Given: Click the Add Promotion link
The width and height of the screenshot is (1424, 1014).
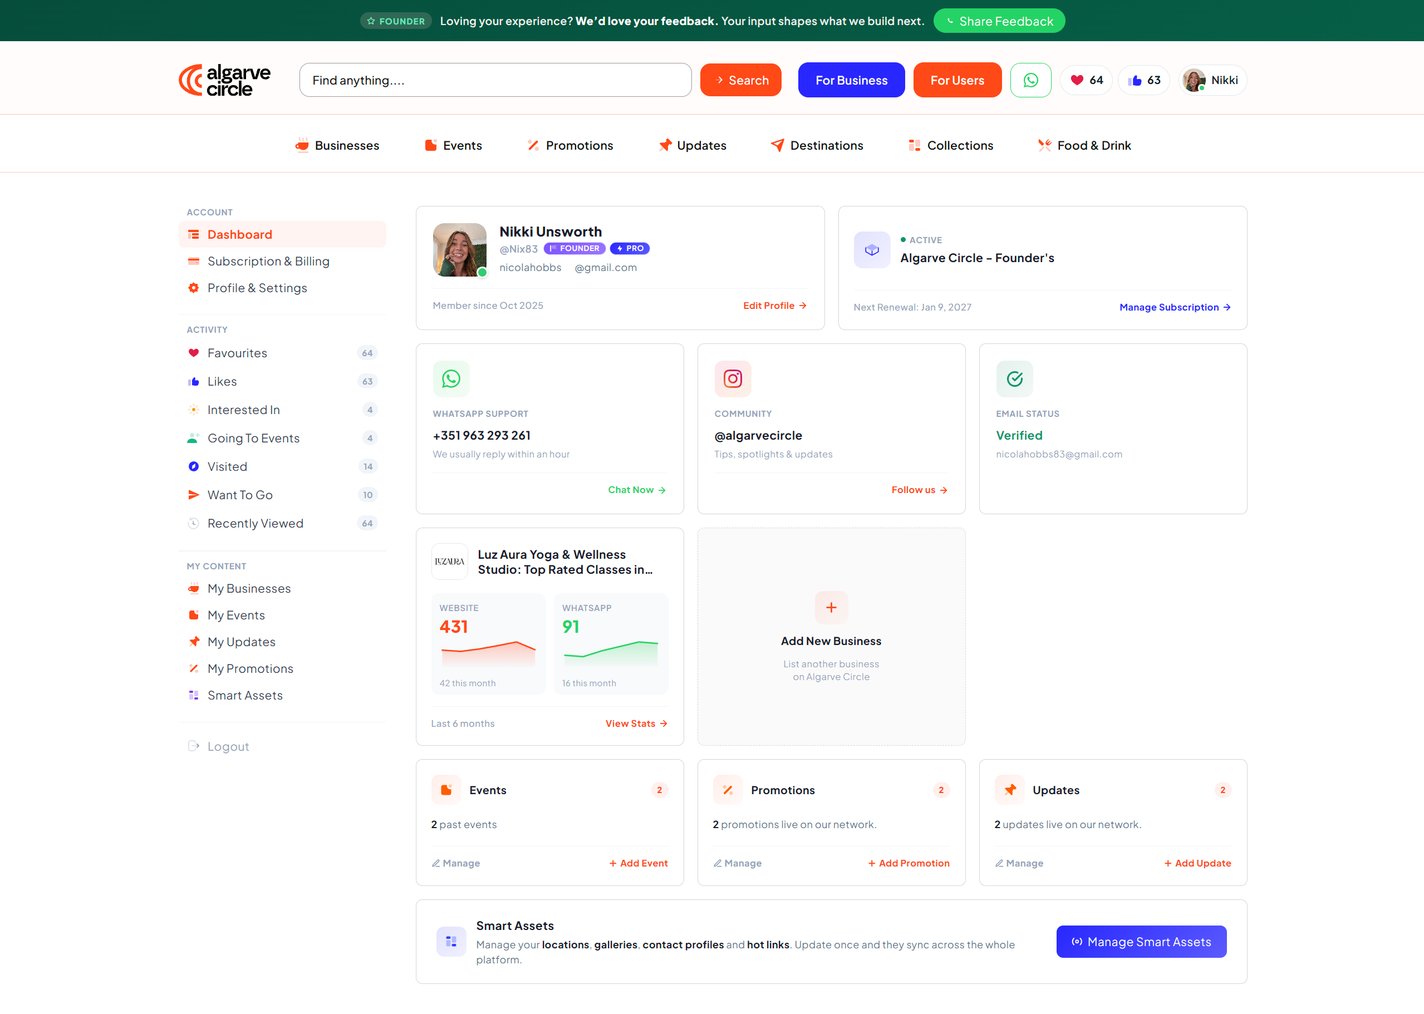Looking at the screenshot, I should (x=909, y=864).
